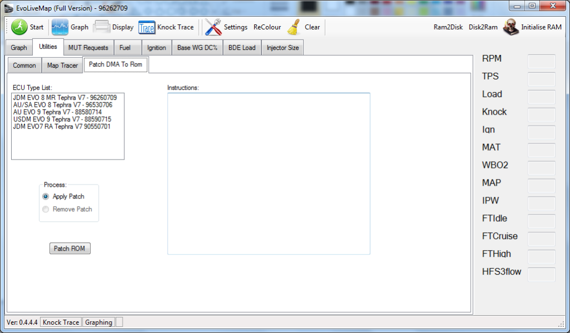The height and width of the screenshot is (333, 570).
Task: Click the Initialise RAM skull icon
Action: [x=511, y=27]
